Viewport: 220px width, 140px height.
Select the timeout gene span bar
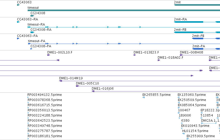click(x=124, y=10)
